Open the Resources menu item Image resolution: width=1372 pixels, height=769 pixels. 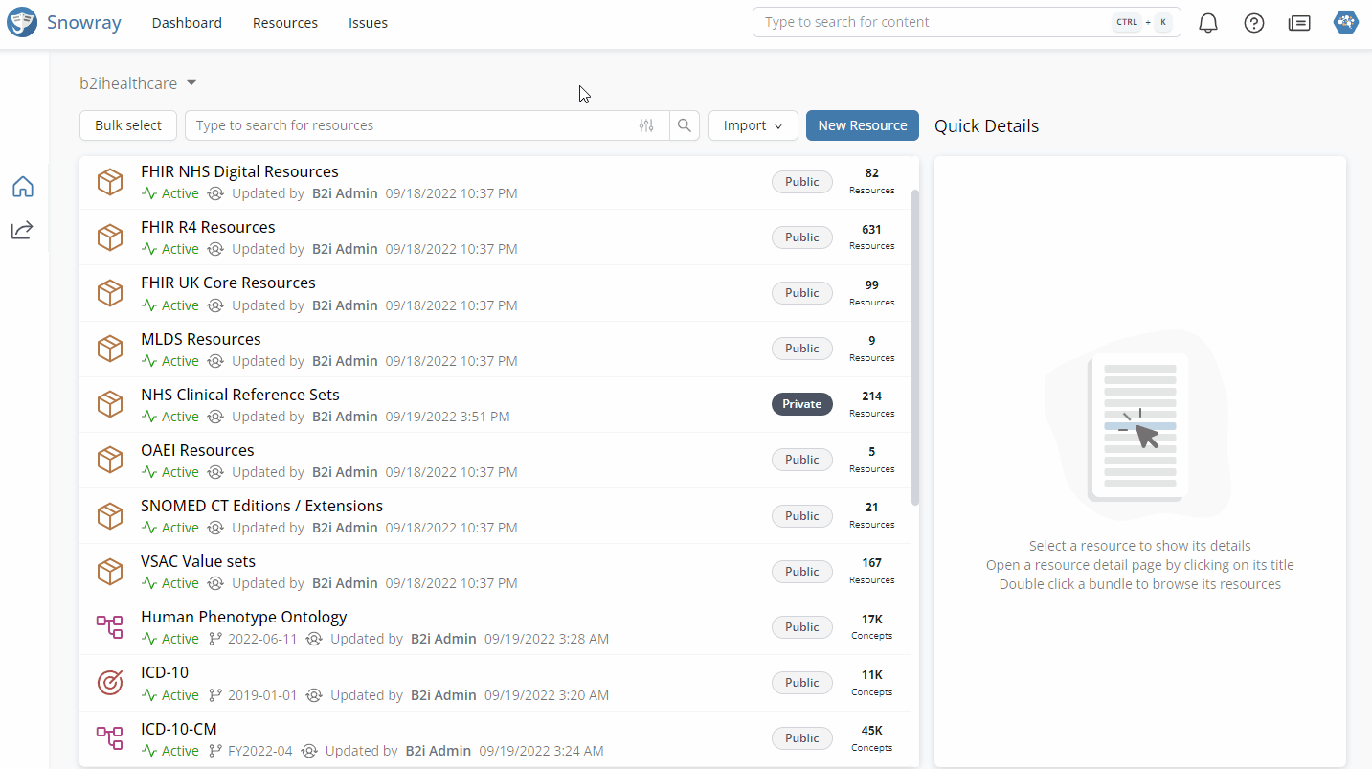click(x=285, y=23)
